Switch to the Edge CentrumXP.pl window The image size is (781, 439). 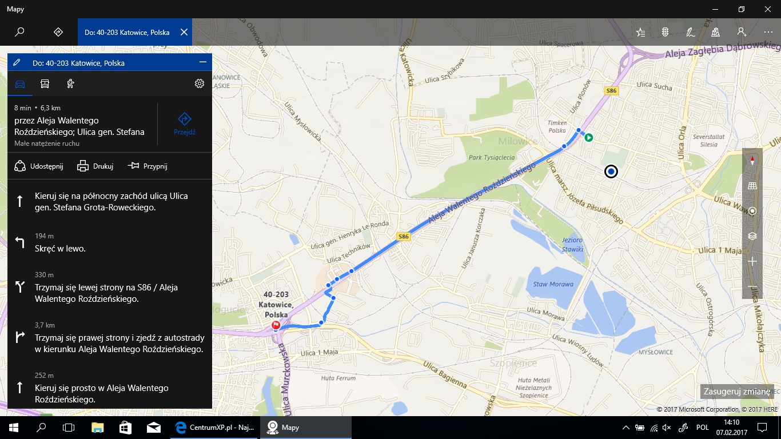pos(214,427)
